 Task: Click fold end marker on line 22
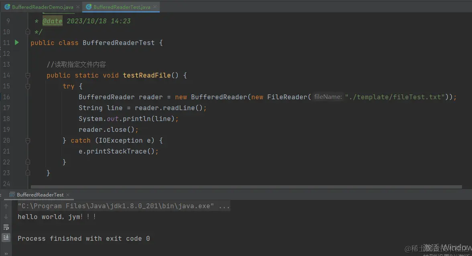[x=28, y=162]
